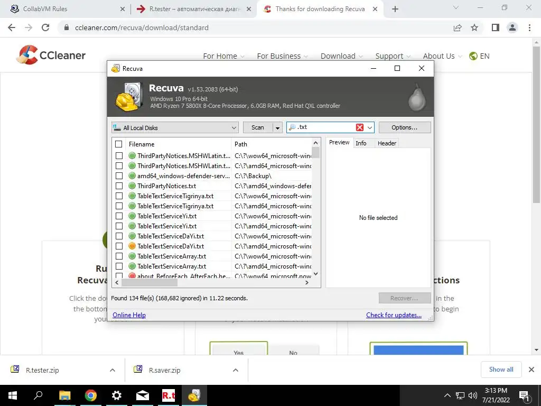
Task: Clear the .txt filter with red X icon
Action: point(359,127)
